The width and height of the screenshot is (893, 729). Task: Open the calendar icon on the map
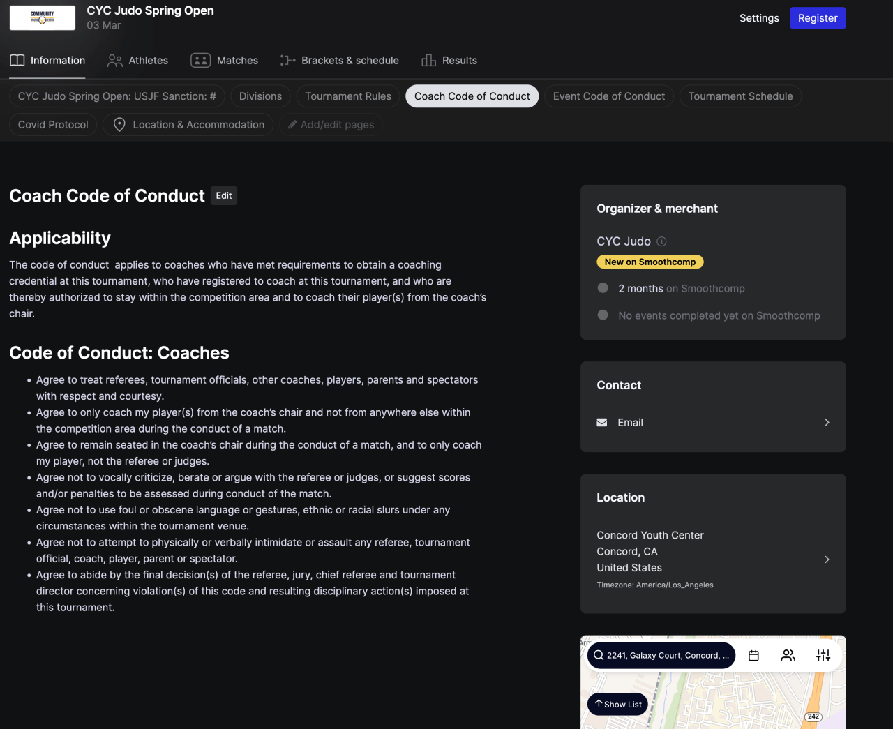click(x=753, y=656)
